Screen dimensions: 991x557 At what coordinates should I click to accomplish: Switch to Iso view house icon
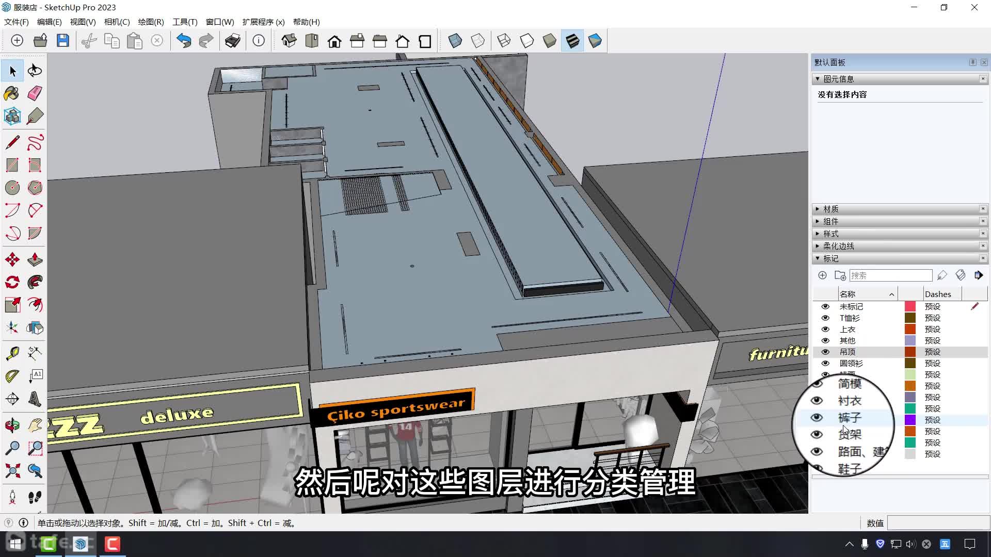289,41
